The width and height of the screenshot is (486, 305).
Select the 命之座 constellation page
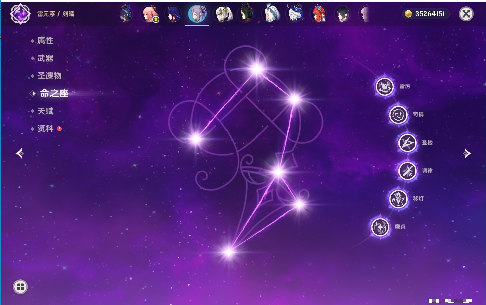pyautogui.click(x=54, y=93)
